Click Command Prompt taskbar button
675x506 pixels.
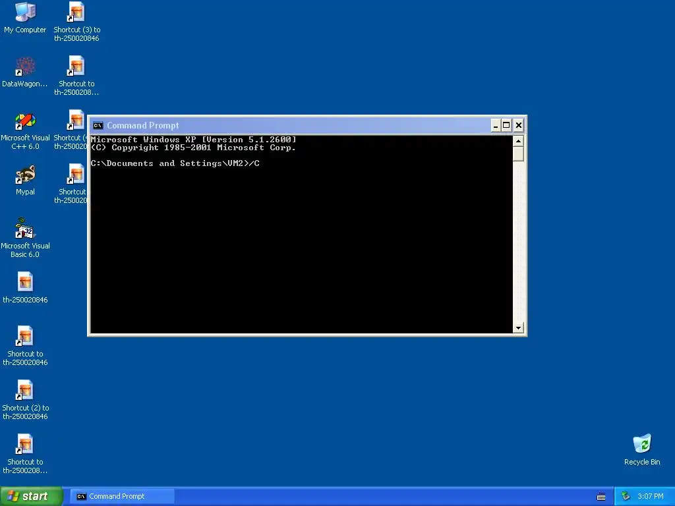(122, 496)
